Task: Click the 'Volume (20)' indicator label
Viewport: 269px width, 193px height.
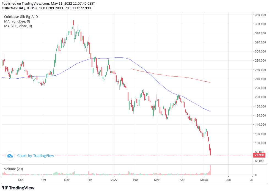Action: [13, 169]
